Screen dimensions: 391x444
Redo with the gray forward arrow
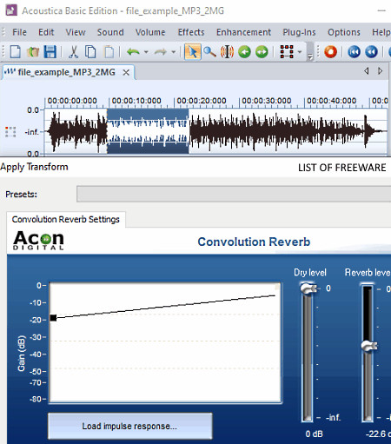point(160,52)
